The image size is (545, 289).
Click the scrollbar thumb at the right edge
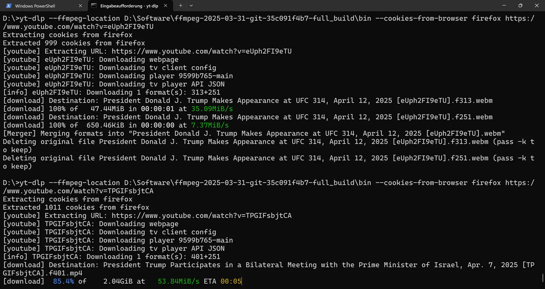click(543, 278)
